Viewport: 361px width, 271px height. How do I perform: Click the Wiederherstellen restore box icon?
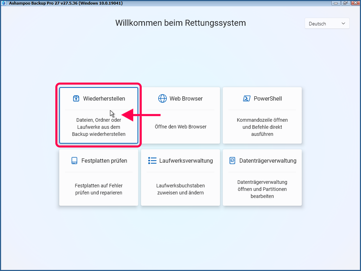[x=76, y=98]
